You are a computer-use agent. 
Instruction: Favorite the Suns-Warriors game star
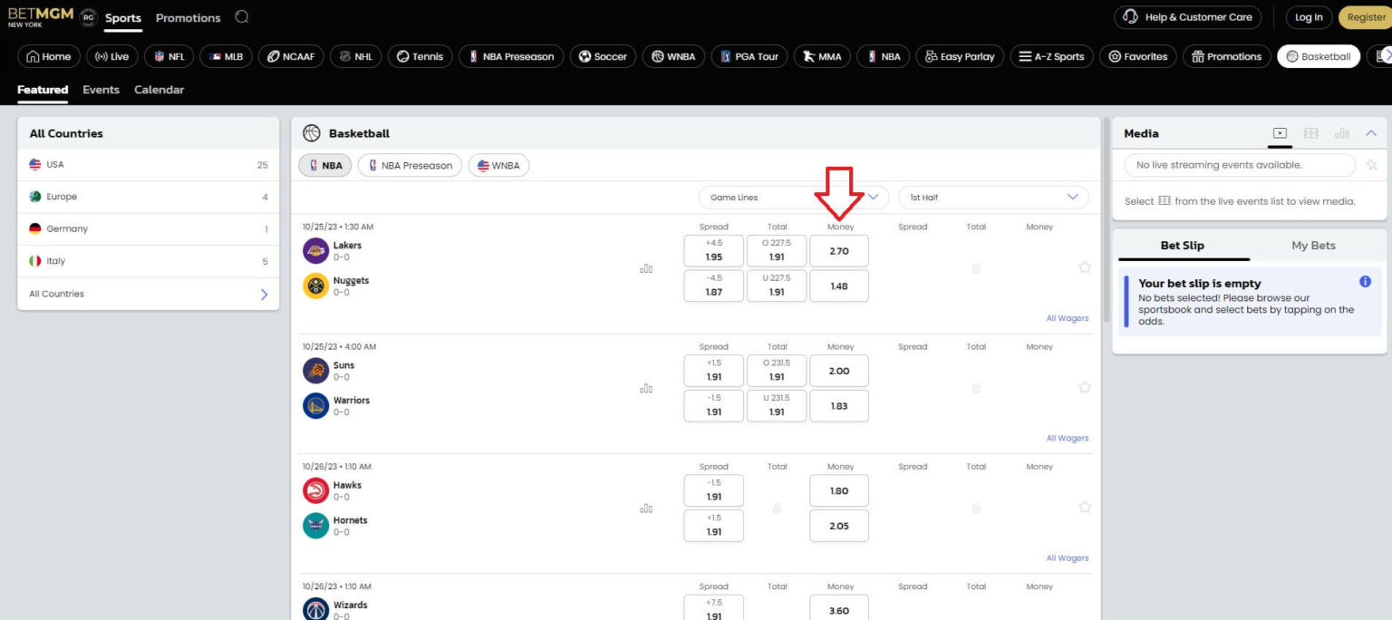tap(1084, 387)
